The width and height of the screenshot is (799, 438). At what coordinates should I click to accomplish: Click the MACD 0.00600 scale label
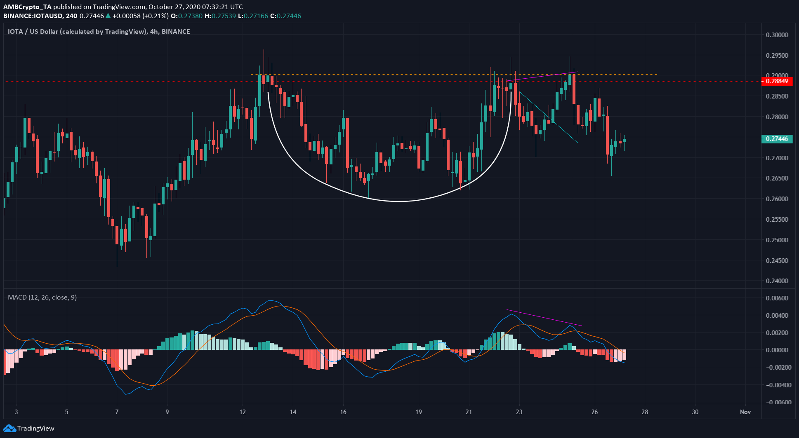coord(777,298)
